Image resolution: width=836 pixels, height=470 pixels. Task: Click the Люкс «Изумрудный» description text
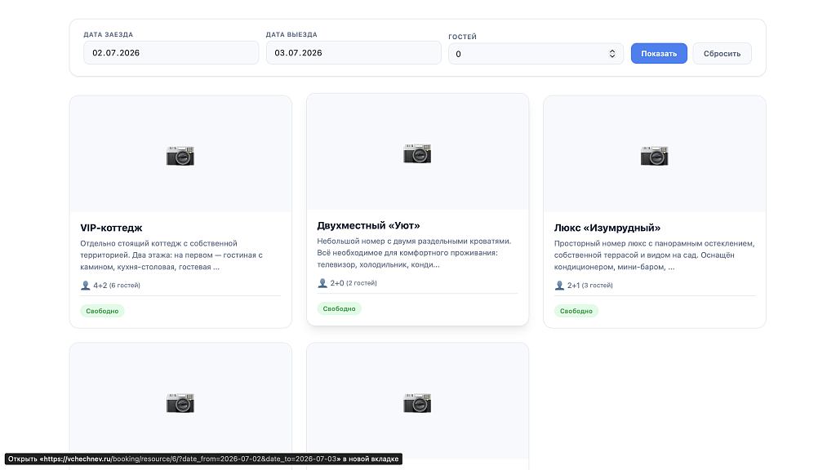point(654,255)
